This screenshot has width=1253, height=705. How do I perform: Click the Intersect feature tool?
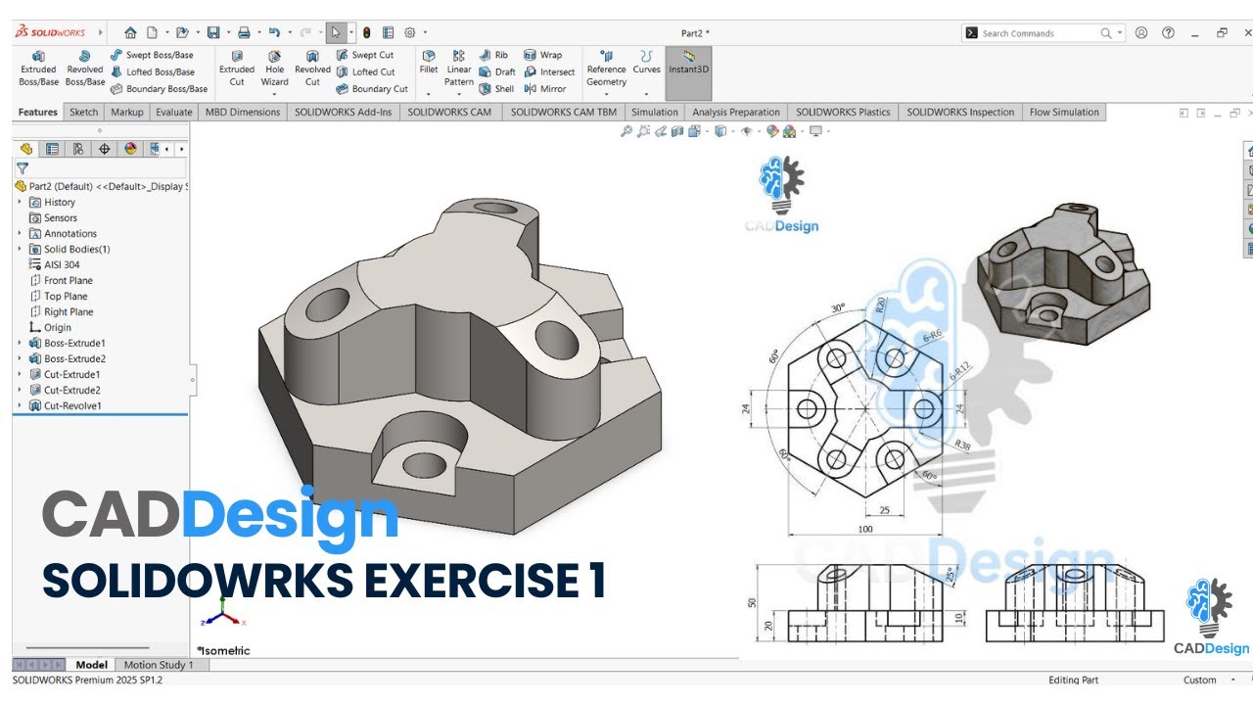(550, 71)
